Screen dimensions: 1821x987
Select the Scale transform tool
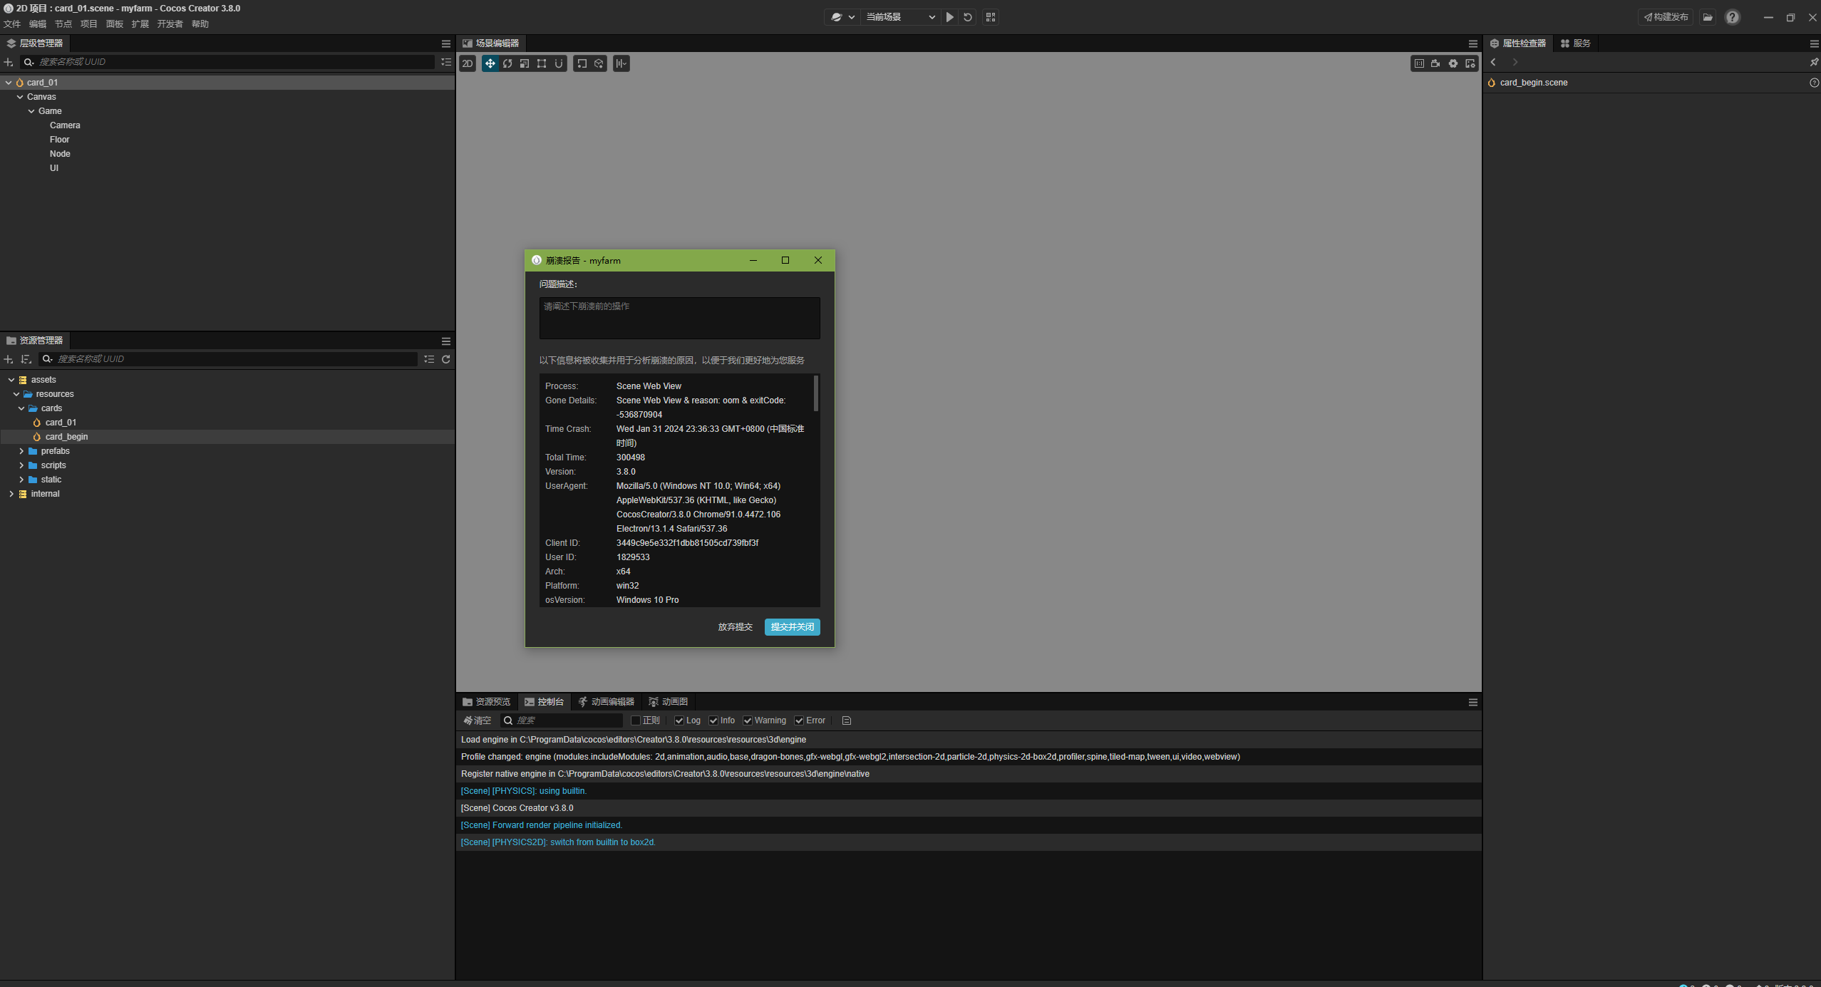pyautogui.click(x=524, y=63)
